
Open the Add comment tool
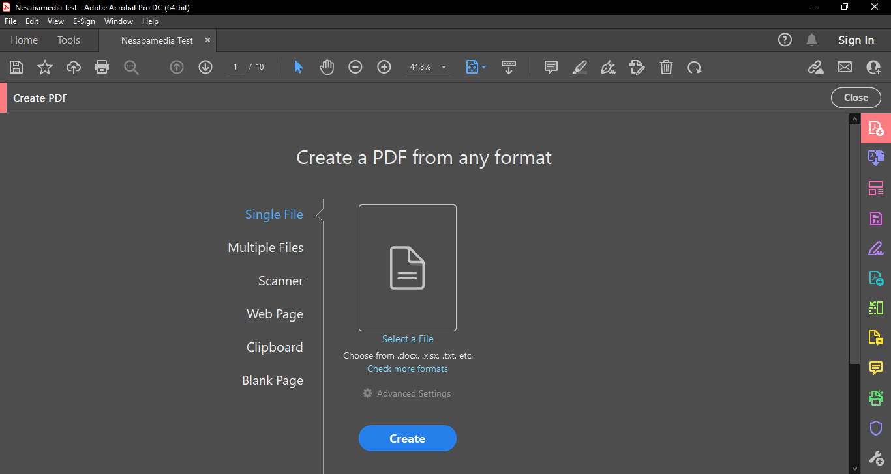coord(551,67)
